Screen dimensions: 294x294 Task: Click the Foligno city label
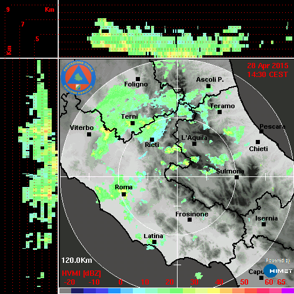pyautogui.click(x=136, y=84)
